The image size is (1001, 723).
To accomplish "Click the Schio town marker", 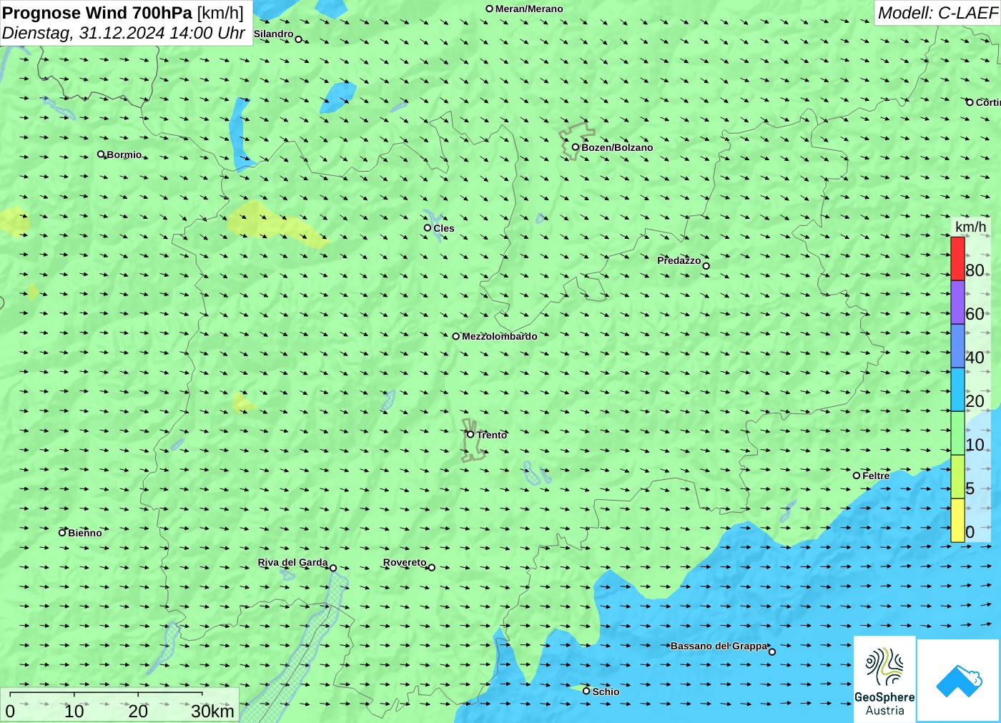I will 586,691.
